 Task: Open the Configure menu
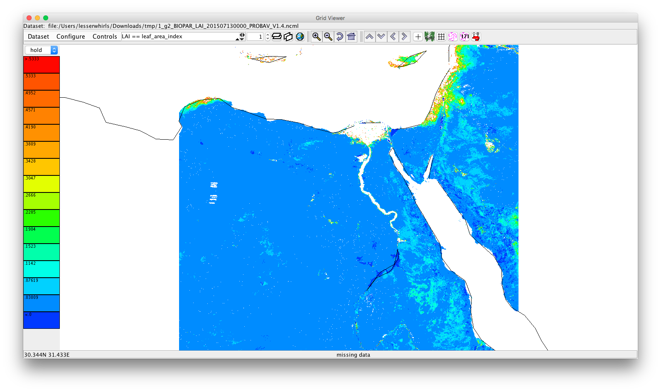(71, 37)
